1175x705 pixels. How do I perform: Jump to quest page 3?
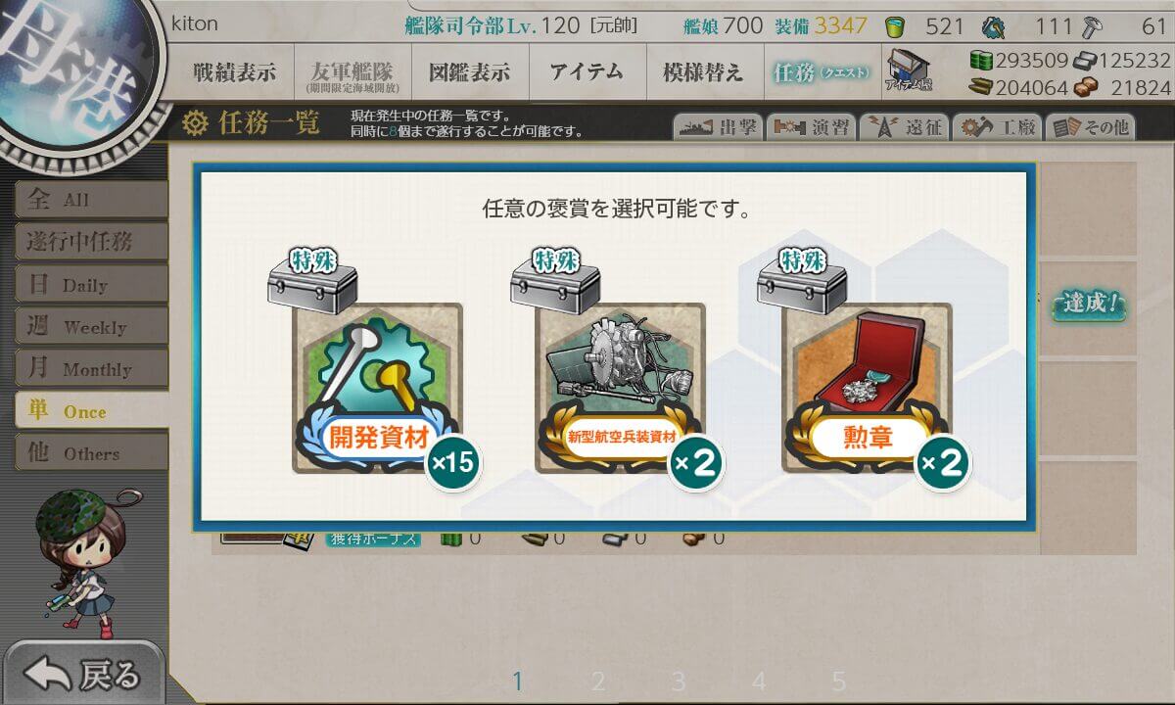(679, 681)
